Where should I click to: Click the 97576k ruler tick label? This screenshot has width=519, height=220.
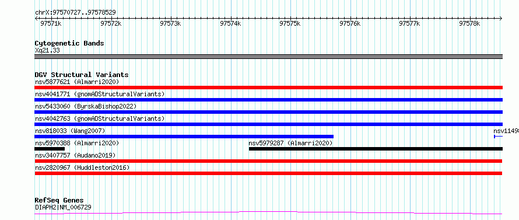350,23
